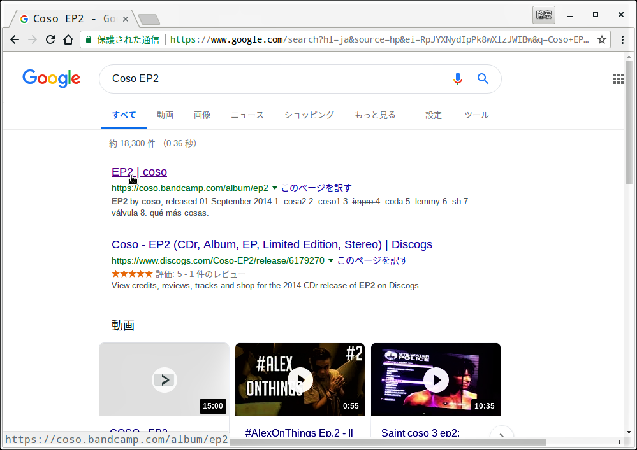This screenshot has width=637, height=450.
Task: Open the もっと見る menu
Action: pos(374,115)
